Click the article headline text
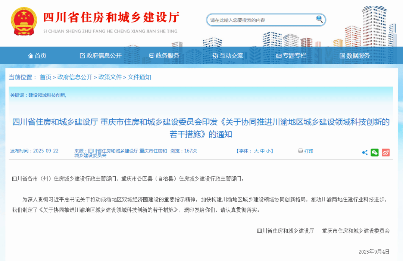Viewport: 403px width, 261px height. tap(201, 128)
